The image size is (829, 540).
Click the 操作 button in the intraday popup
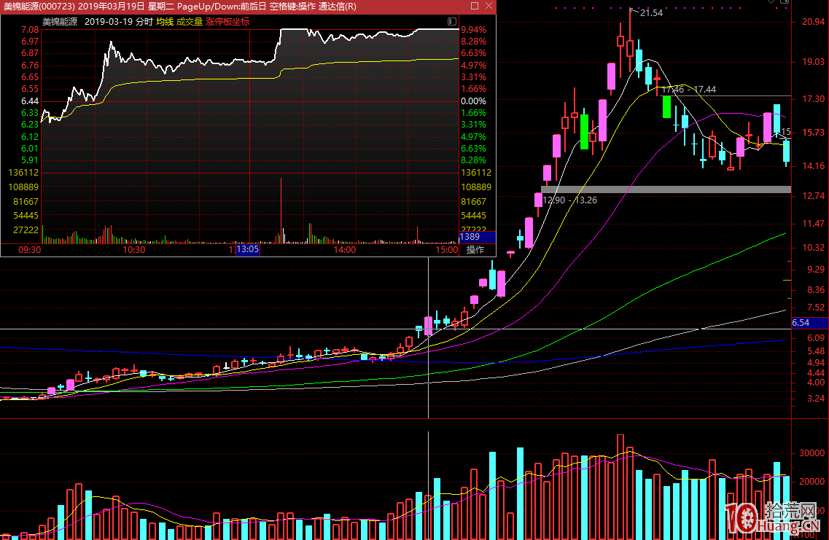(475, 250)
